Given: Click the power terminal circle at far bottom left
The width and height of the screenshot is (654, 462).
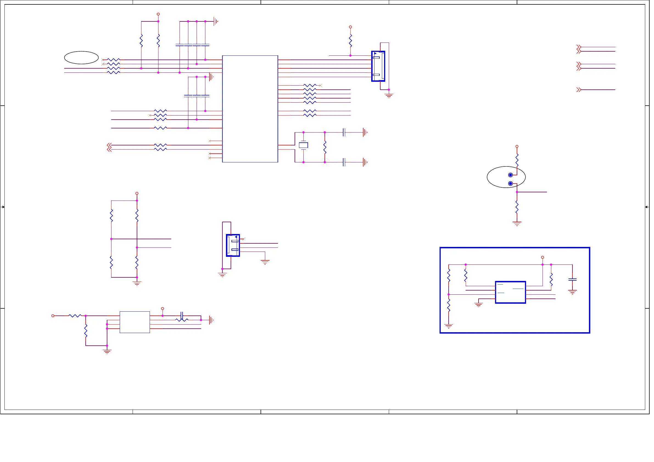Looking at the screenshot, I should 53,316.
